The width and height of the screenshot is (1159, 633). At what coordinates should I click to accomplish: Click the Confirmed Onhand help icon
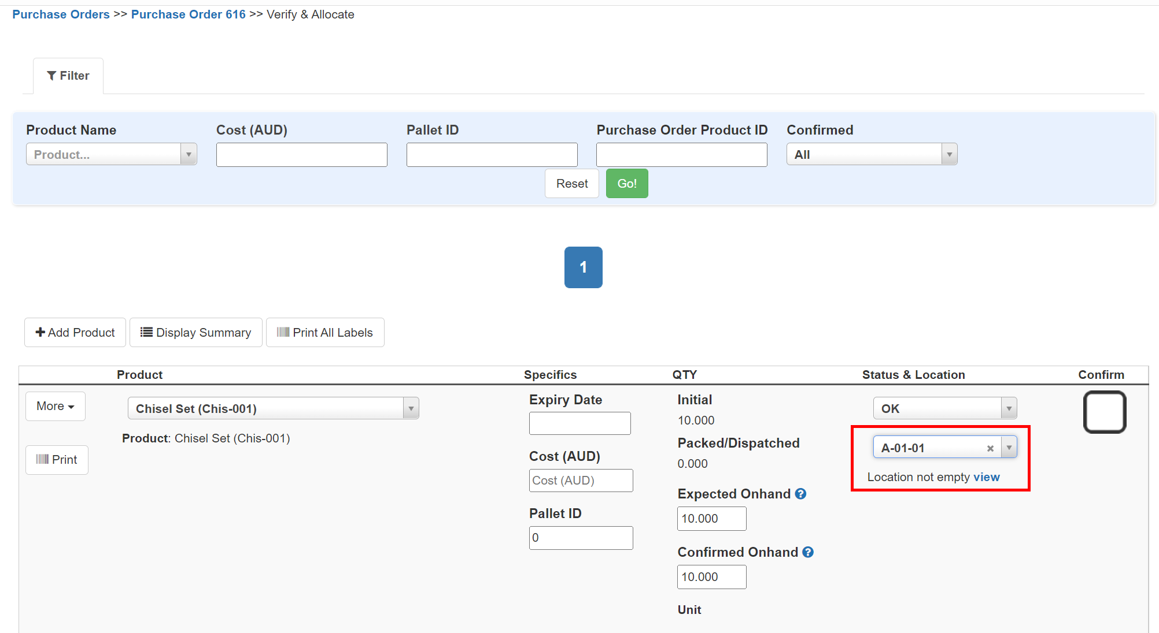click(x=808, y=552)
